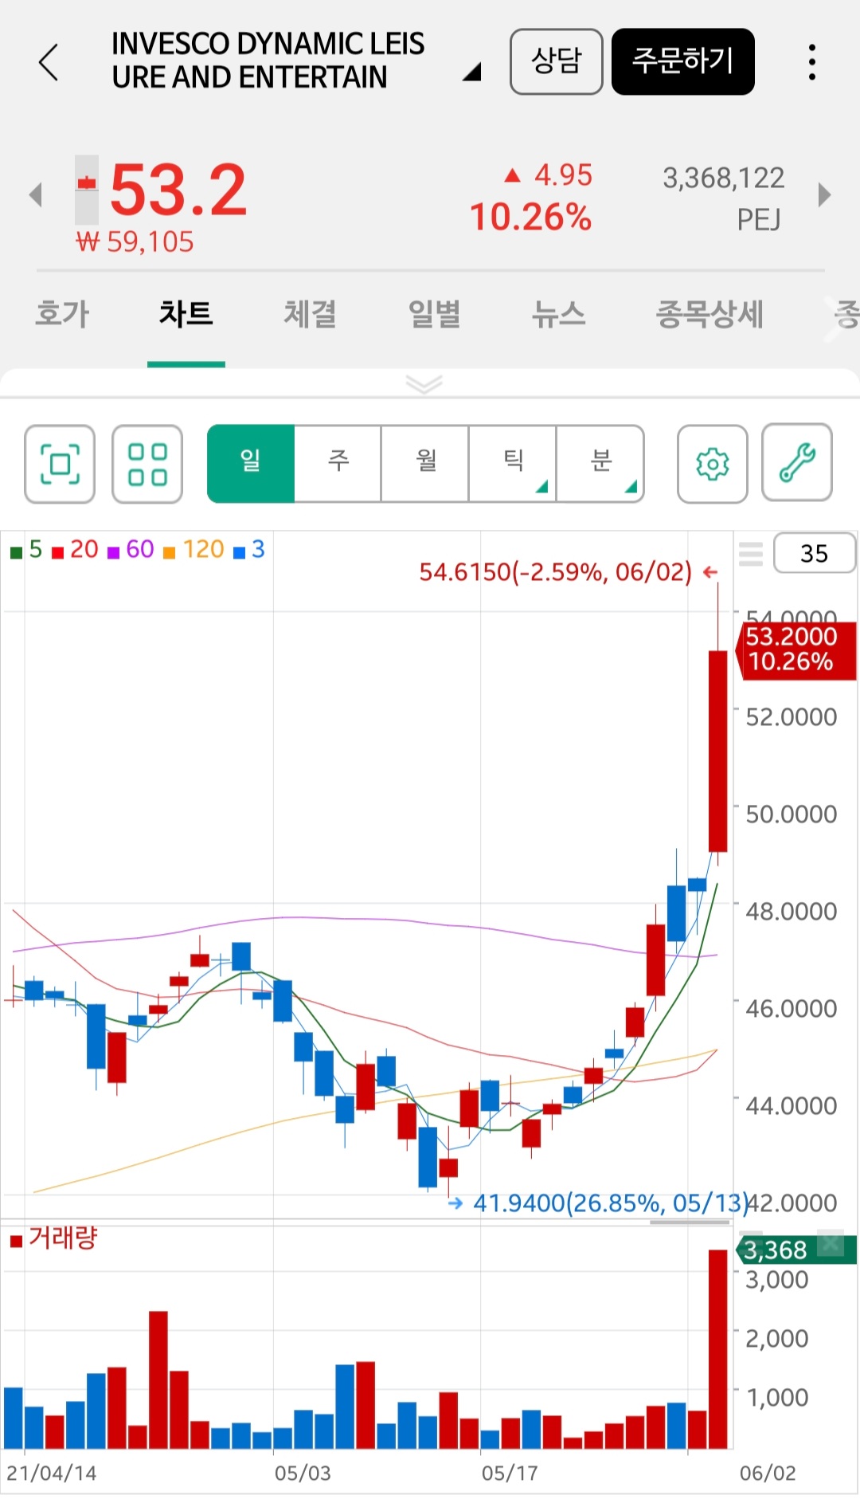Viewport: 860px width, 1499px height.
Task: Tap the 48.0000 price axis label
Action: [x=791, y=911]
